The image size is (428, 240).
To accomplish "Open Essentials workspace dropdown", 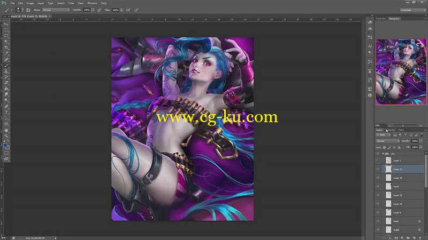I will 412,10.
